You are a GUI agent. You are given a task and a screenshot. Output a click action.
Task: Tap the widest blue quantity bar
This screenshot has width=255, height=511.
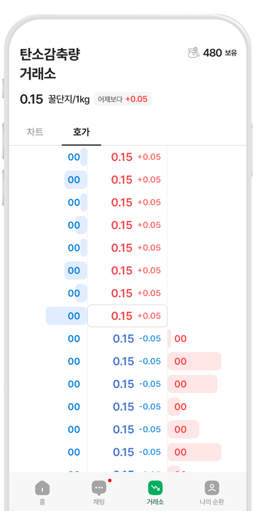[x=66, y=316]
